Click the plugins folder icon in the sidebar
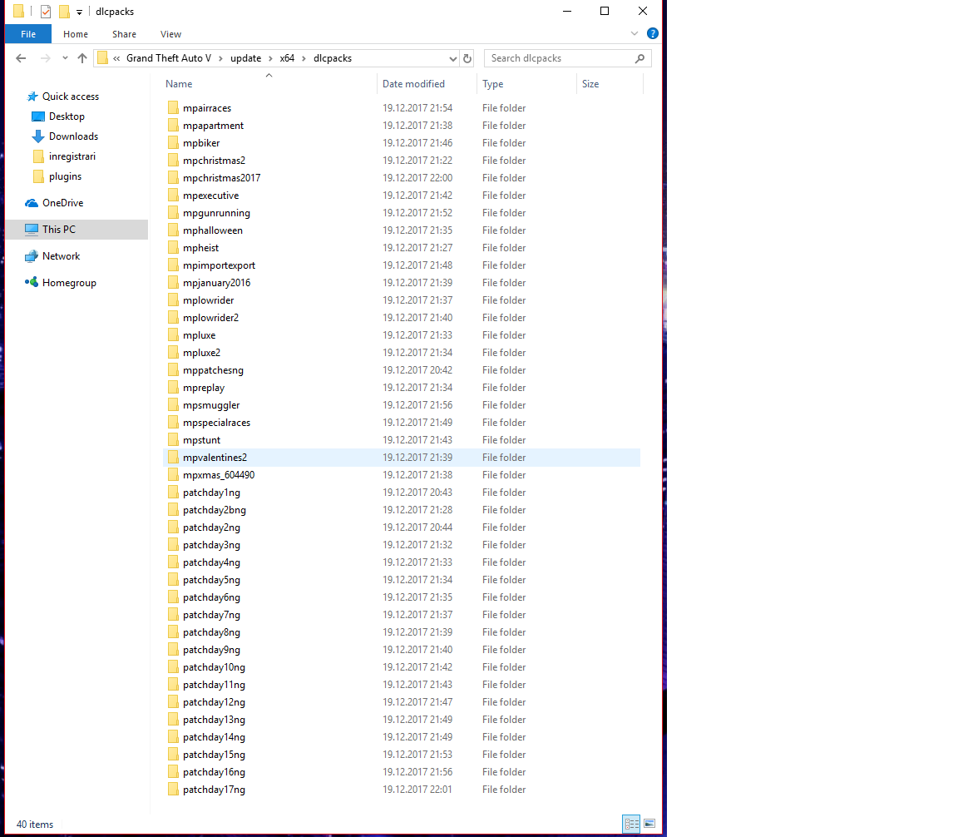958x837 pixels. (38, 176)
